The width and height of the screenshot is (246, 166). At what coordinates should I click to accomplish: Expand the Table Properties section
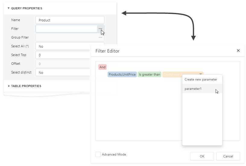(9, 86)
